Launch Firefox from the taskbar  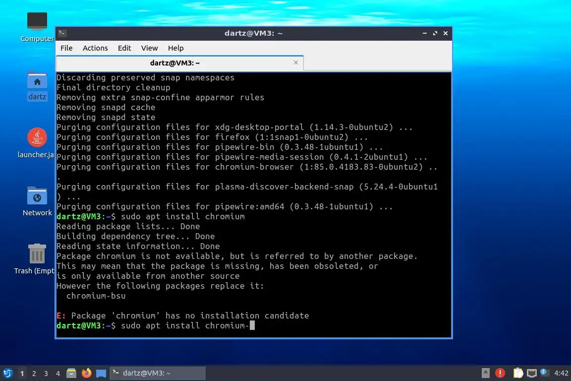click(x=86, y=373)
